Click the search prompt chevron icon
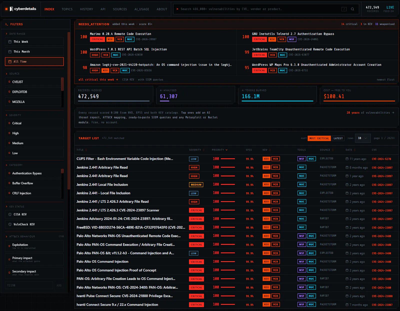This screenshot has width=400, height=311. tap(177, 9)
